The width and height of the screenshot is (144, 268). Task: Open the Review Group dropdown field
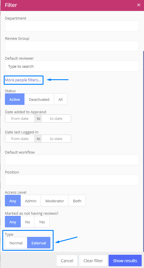coord(72,46)
